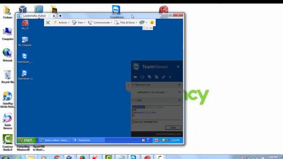Open the file box icon in TeamViewer panel
The height and width of the screenshot is (159, 283).
point(157,77)
